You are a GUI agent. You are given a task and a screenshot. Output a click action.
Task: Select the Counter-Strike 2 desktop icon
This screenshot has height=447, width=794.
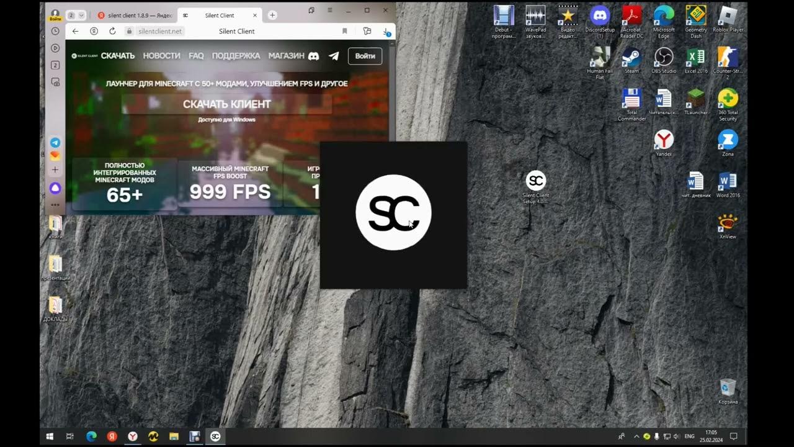pos(728,64)
